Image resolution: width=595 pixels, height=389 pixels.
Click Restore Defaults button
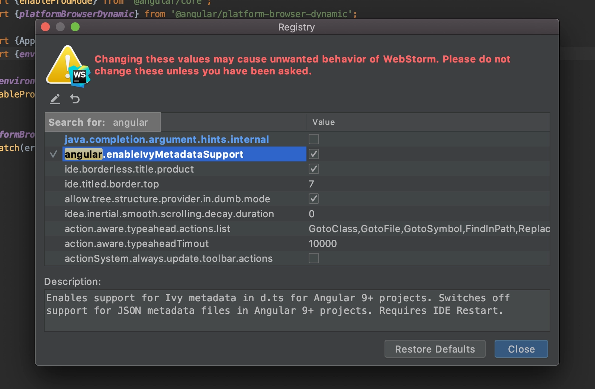click(x=435, y=349)
